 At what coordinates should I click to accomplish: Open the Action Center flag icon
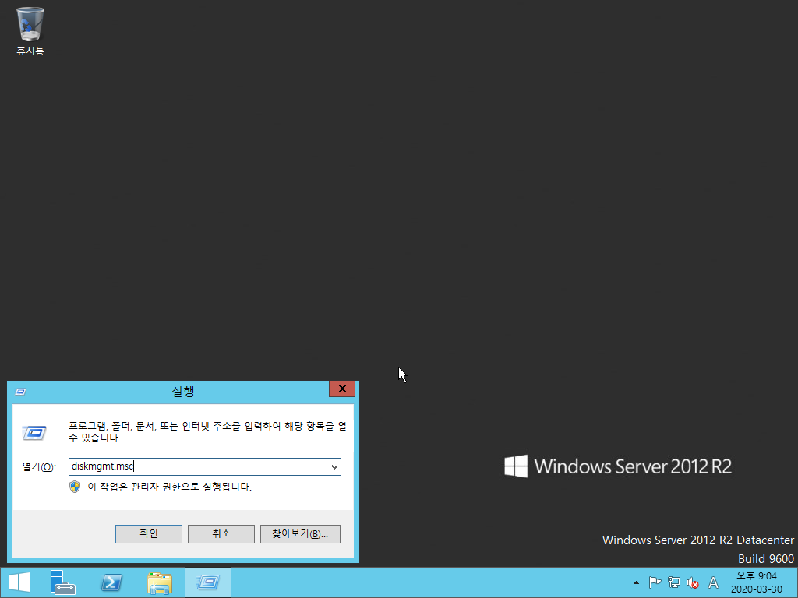click(655, 582)
